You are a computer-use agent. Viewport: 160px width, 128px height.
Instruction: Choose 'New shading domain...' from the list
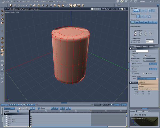(146, 89)
